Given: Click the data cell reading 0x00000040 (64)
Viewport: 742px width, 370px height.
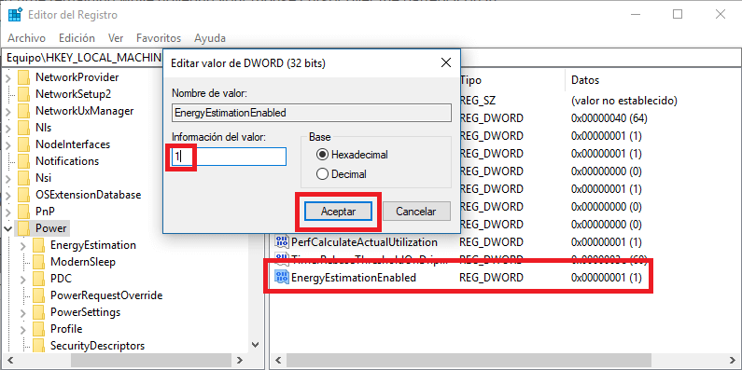Looking at the screenshot, I should pyautogui.click(x=609, y=118).
